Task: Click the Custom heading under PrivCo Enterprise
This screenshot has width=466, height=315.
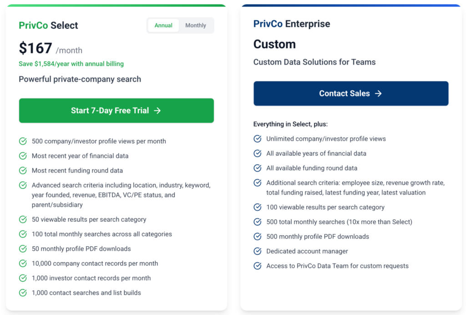Action: click(274, 45)
